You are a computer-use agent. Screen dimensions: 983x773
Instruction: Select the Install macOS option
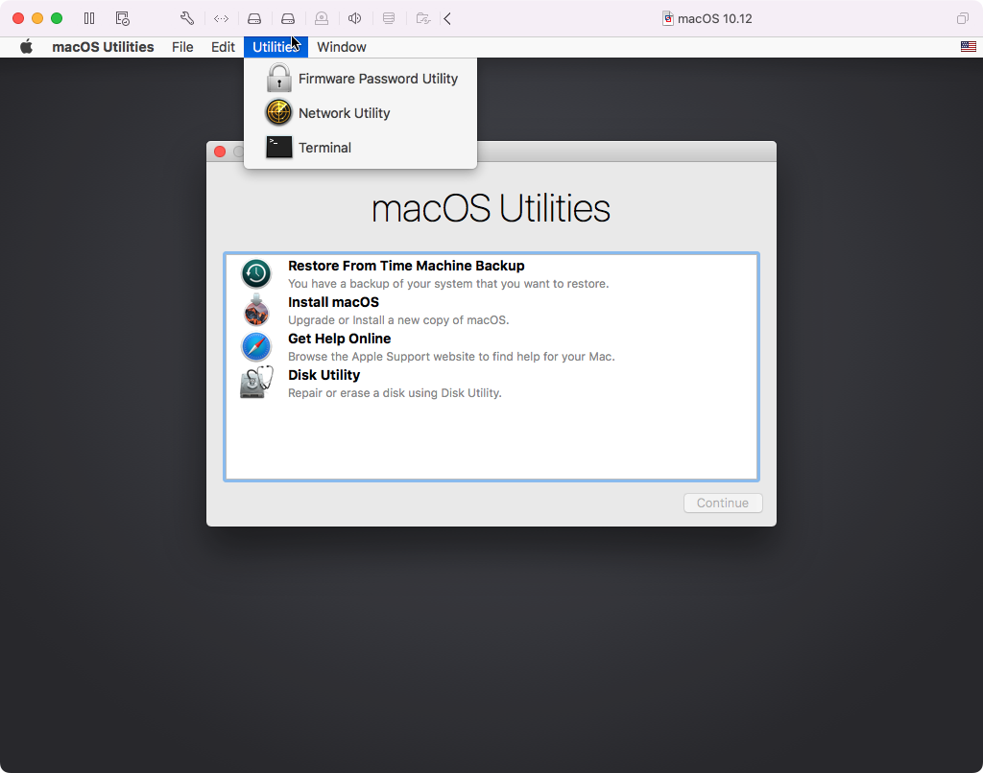click(491, 310)
